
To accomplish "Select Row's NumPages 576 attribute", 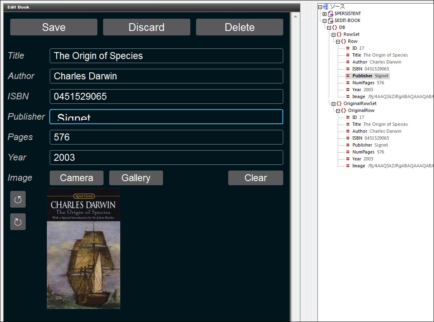I will (x=368, y=83).
